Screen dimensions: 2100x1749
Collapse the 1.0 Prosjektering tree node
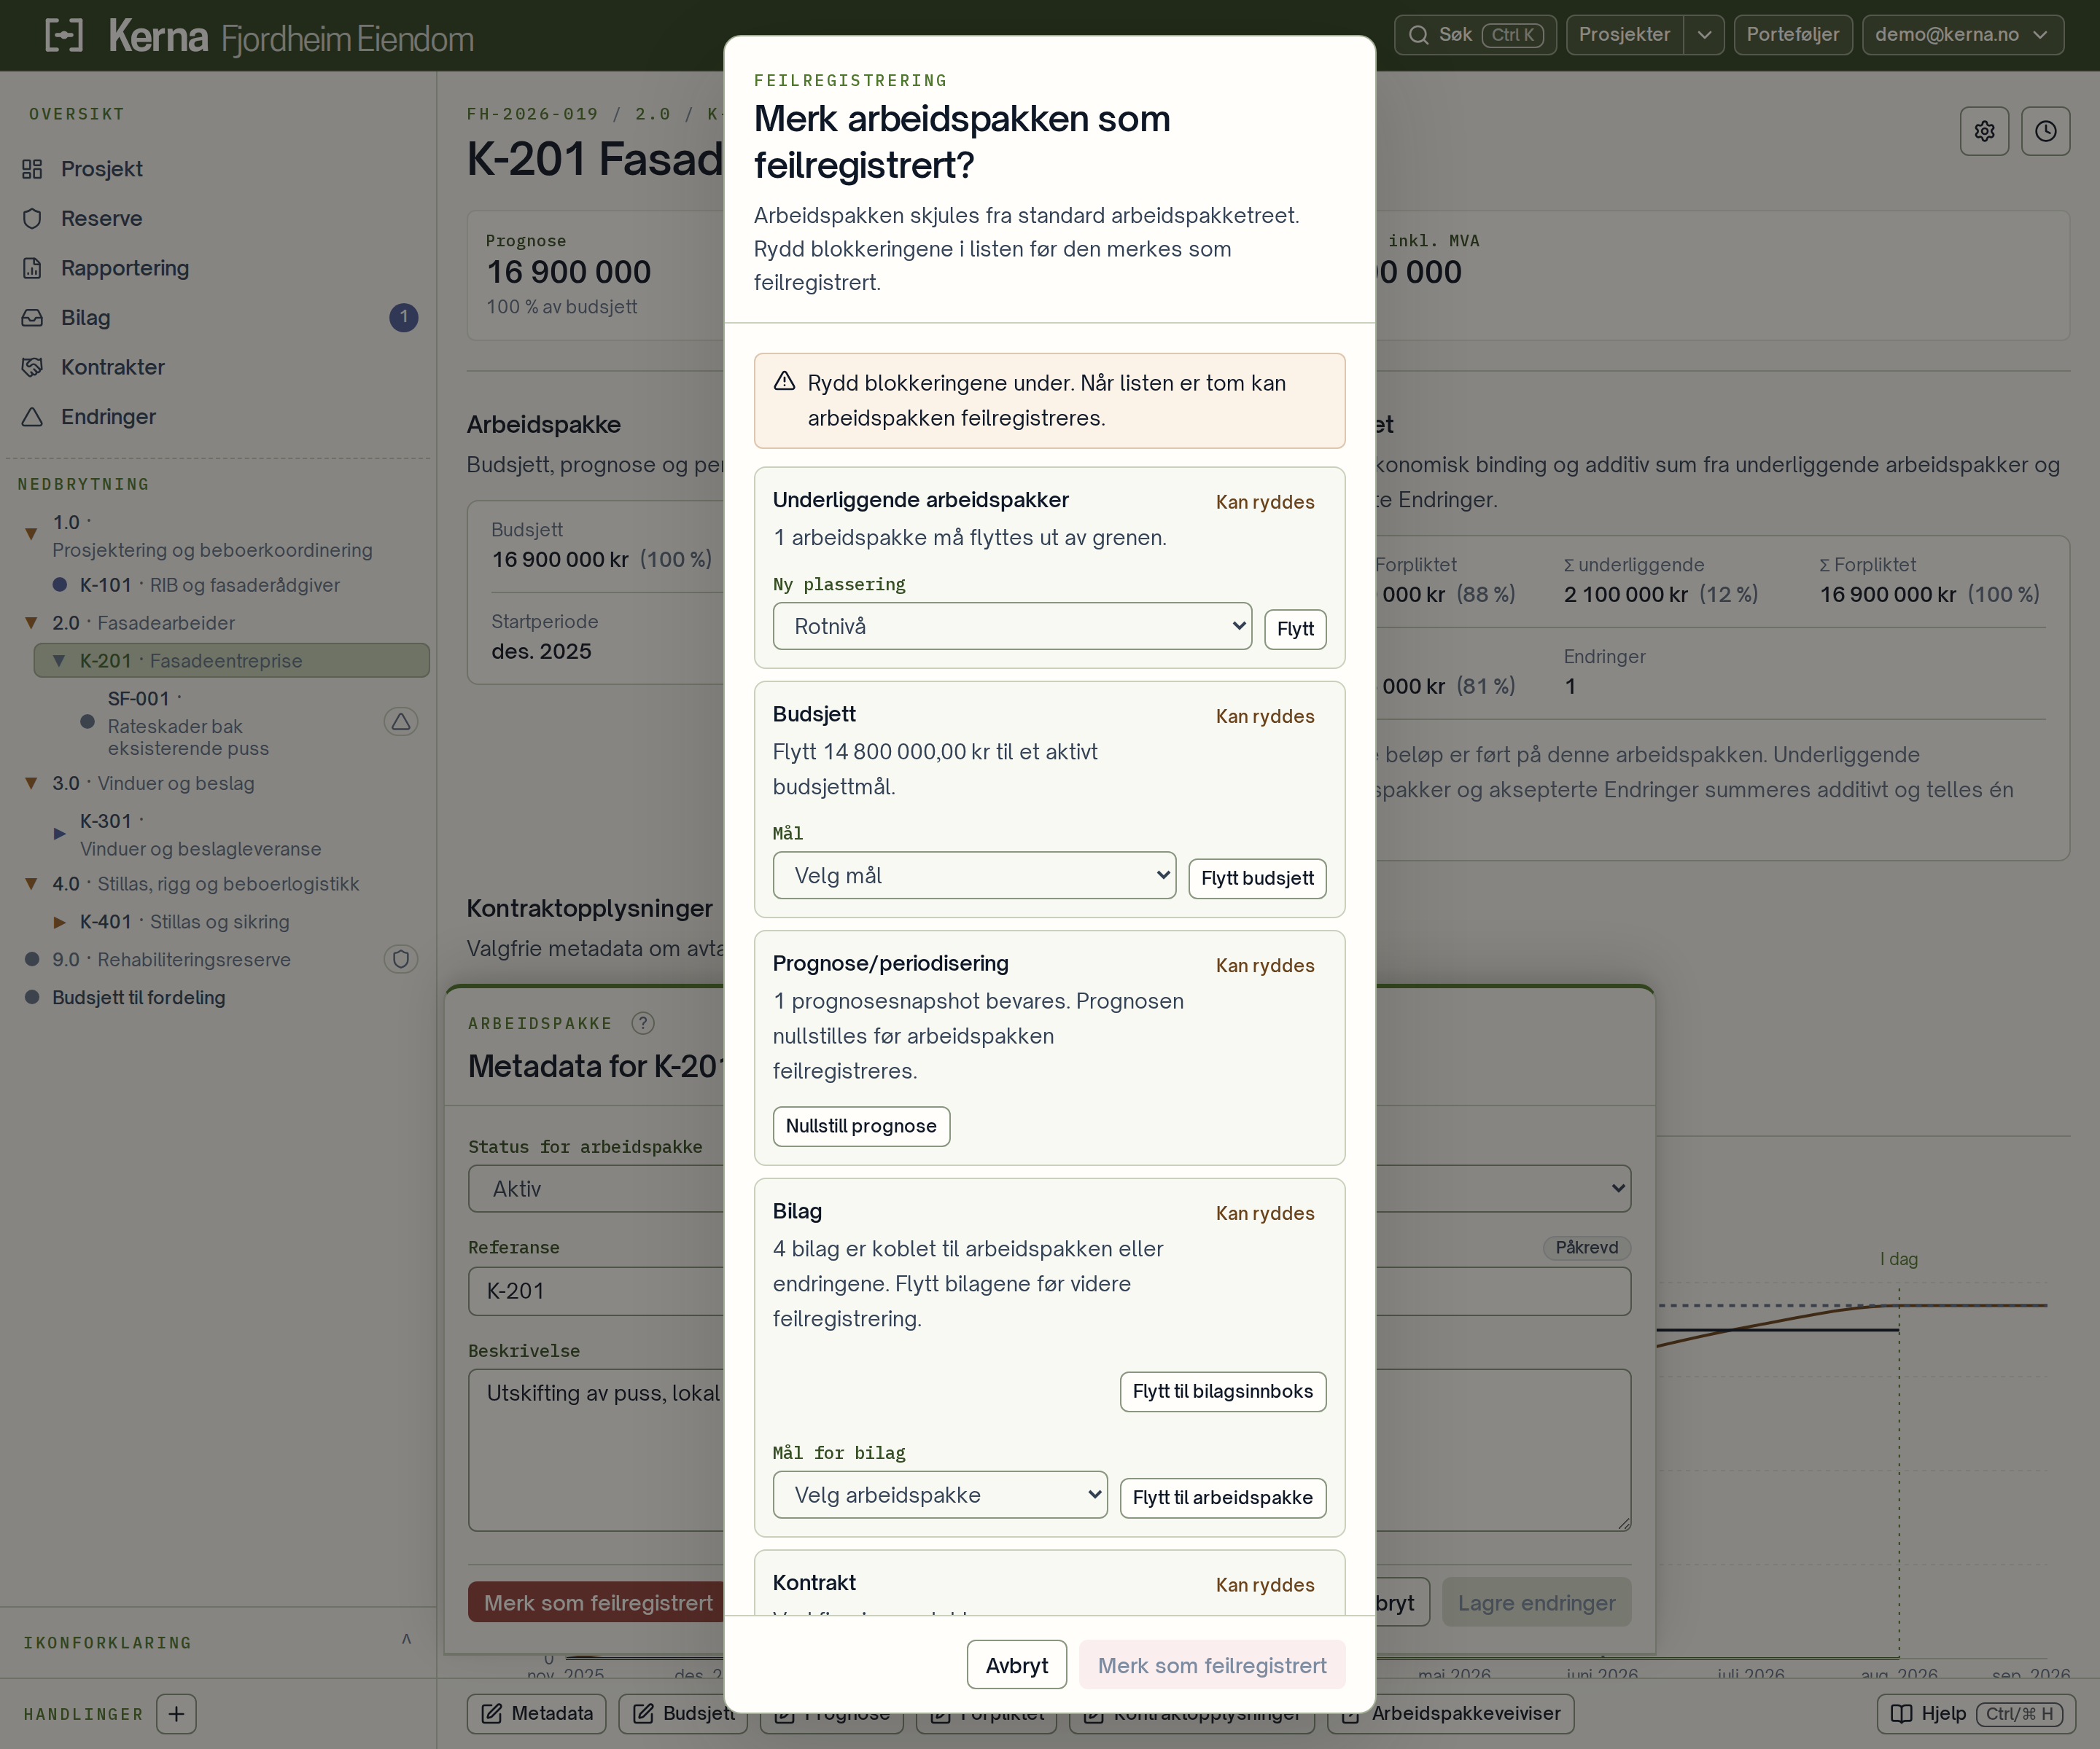point(31,535)
